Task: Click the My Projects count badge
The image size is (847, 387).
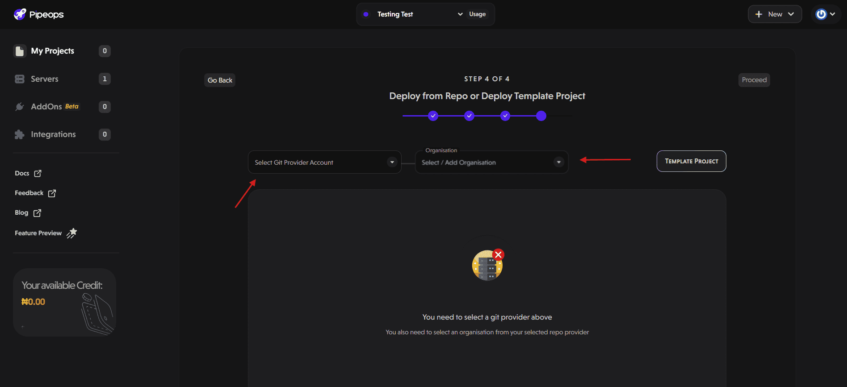Action: [105, 51]
